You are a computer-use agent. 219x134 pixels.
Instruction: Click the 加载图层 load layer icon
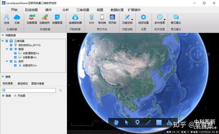(x=32, y=17)
